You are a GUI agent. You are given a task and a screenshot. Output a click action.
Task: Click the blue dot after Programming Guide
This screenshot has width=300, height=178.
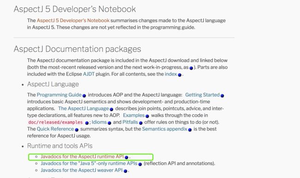[84, 95]
